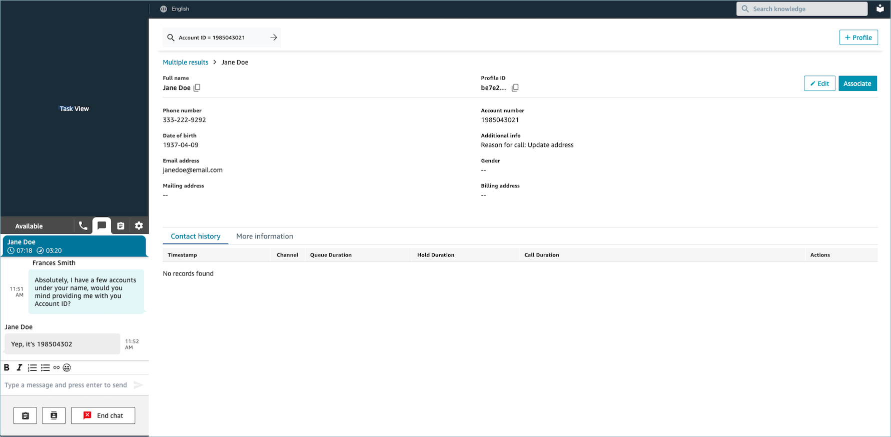Open the phone channel tab
891x437 pixels.
[83, 226]
